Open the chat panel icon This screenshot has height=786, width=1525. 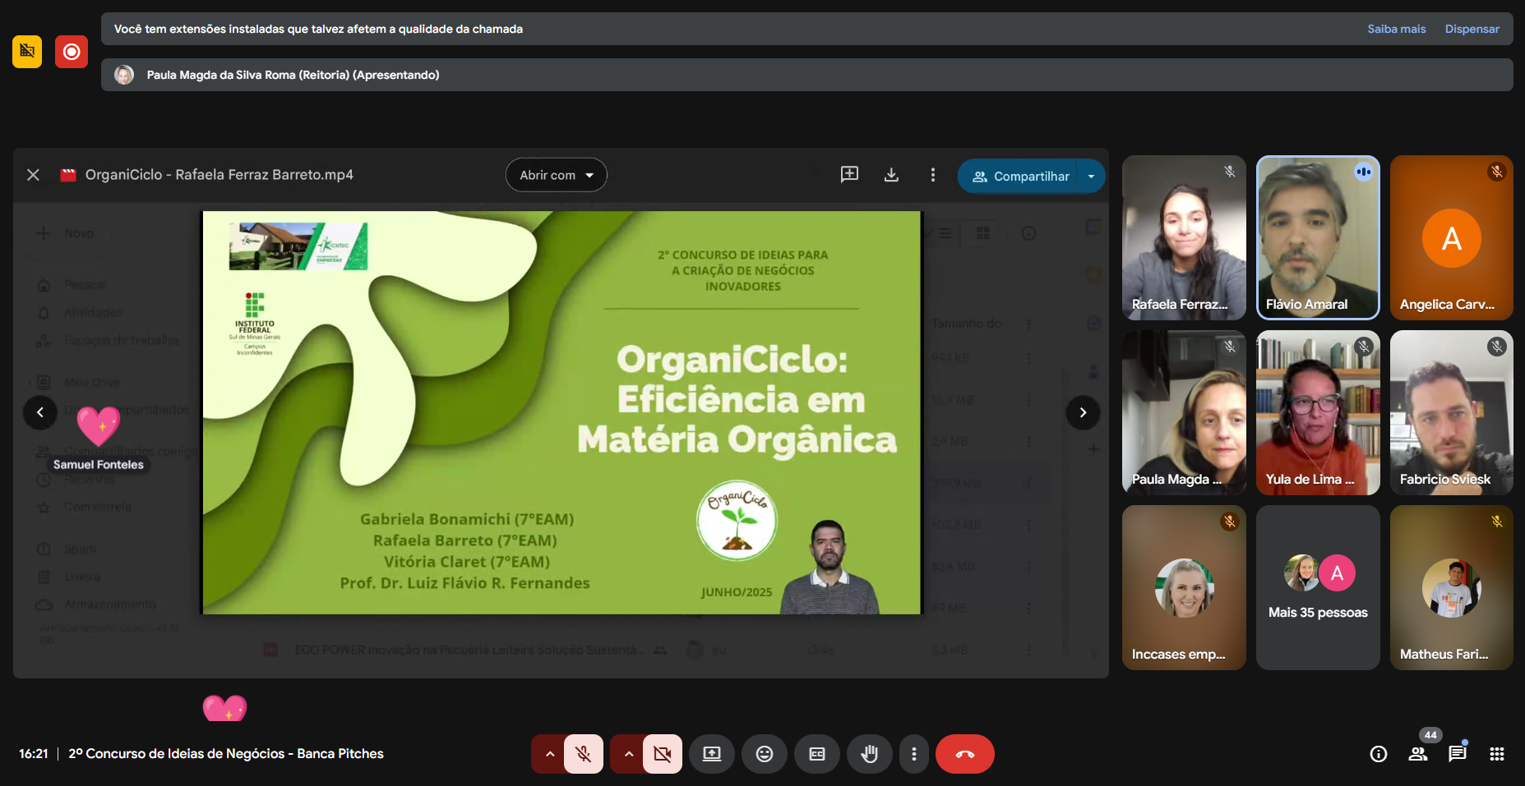(1457, 754)
